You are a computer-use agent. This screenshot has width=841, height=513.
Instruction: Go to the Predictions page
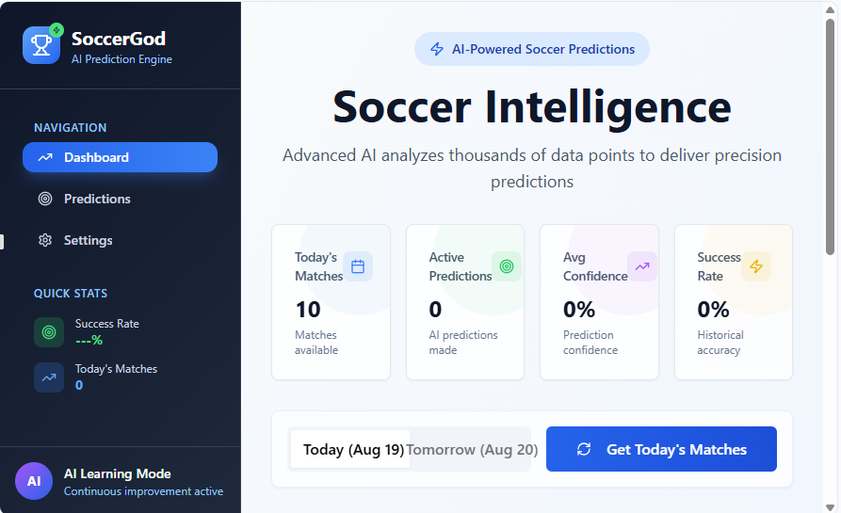pyautogui.click(x=97, y=199)
